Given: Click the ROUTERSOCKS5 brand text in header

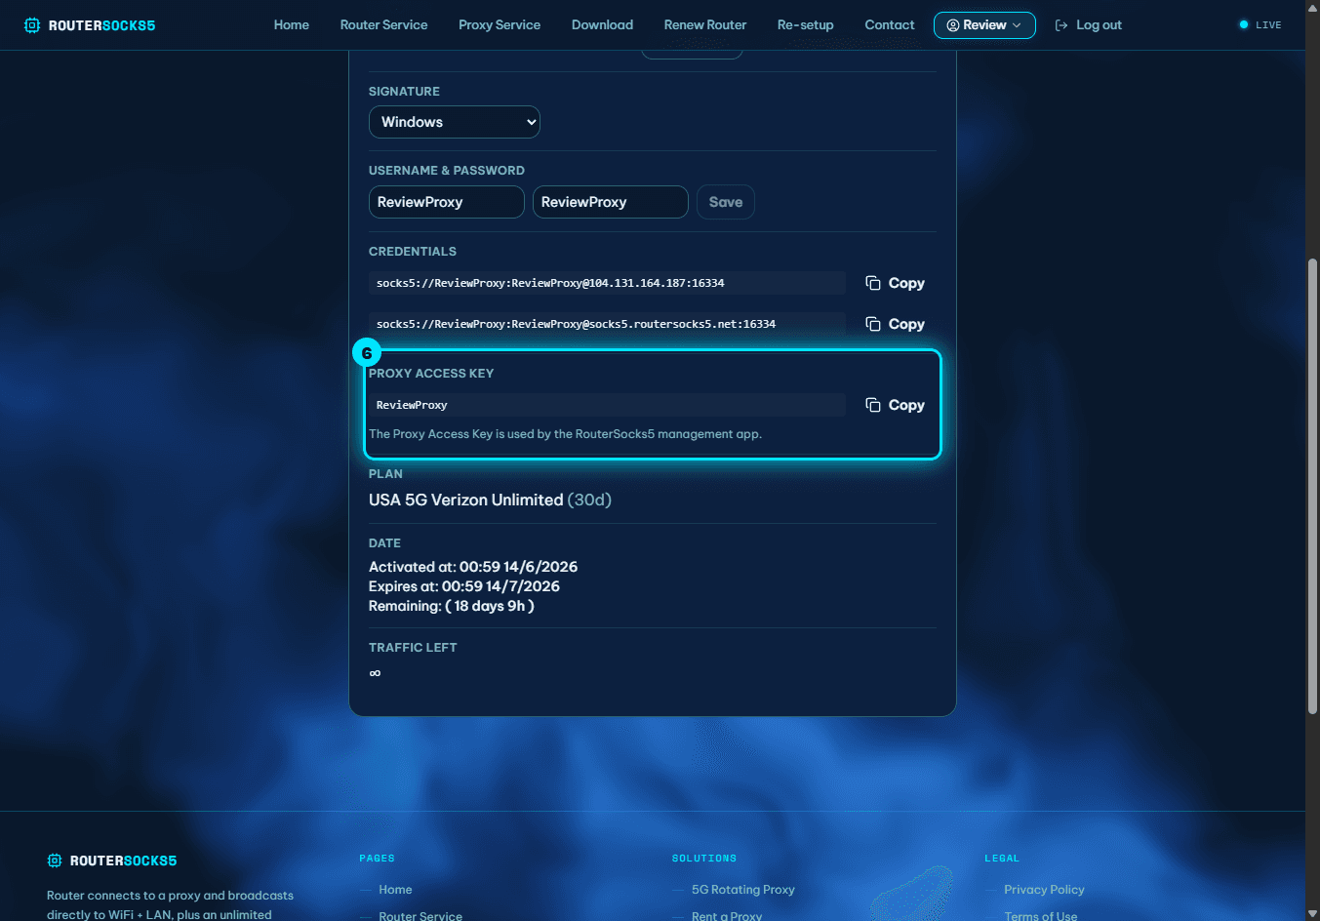Looking at the screenshot, I should (x=101, y=25).
